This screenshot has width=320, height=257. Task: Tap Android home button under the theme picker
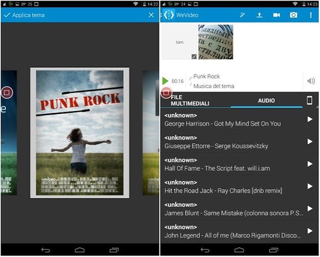(79, 250)
